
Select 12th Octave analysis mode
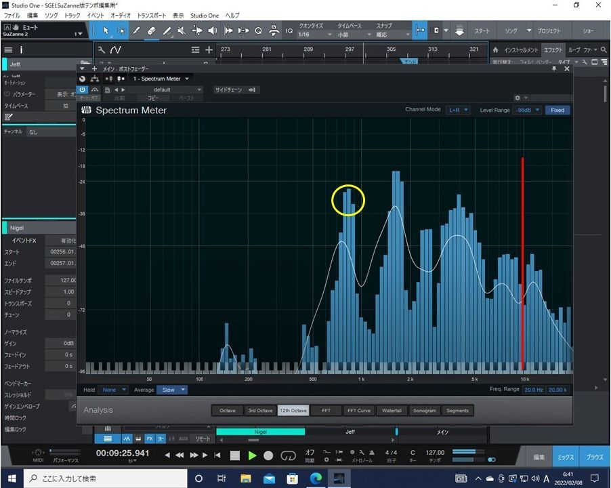(293, 411)
